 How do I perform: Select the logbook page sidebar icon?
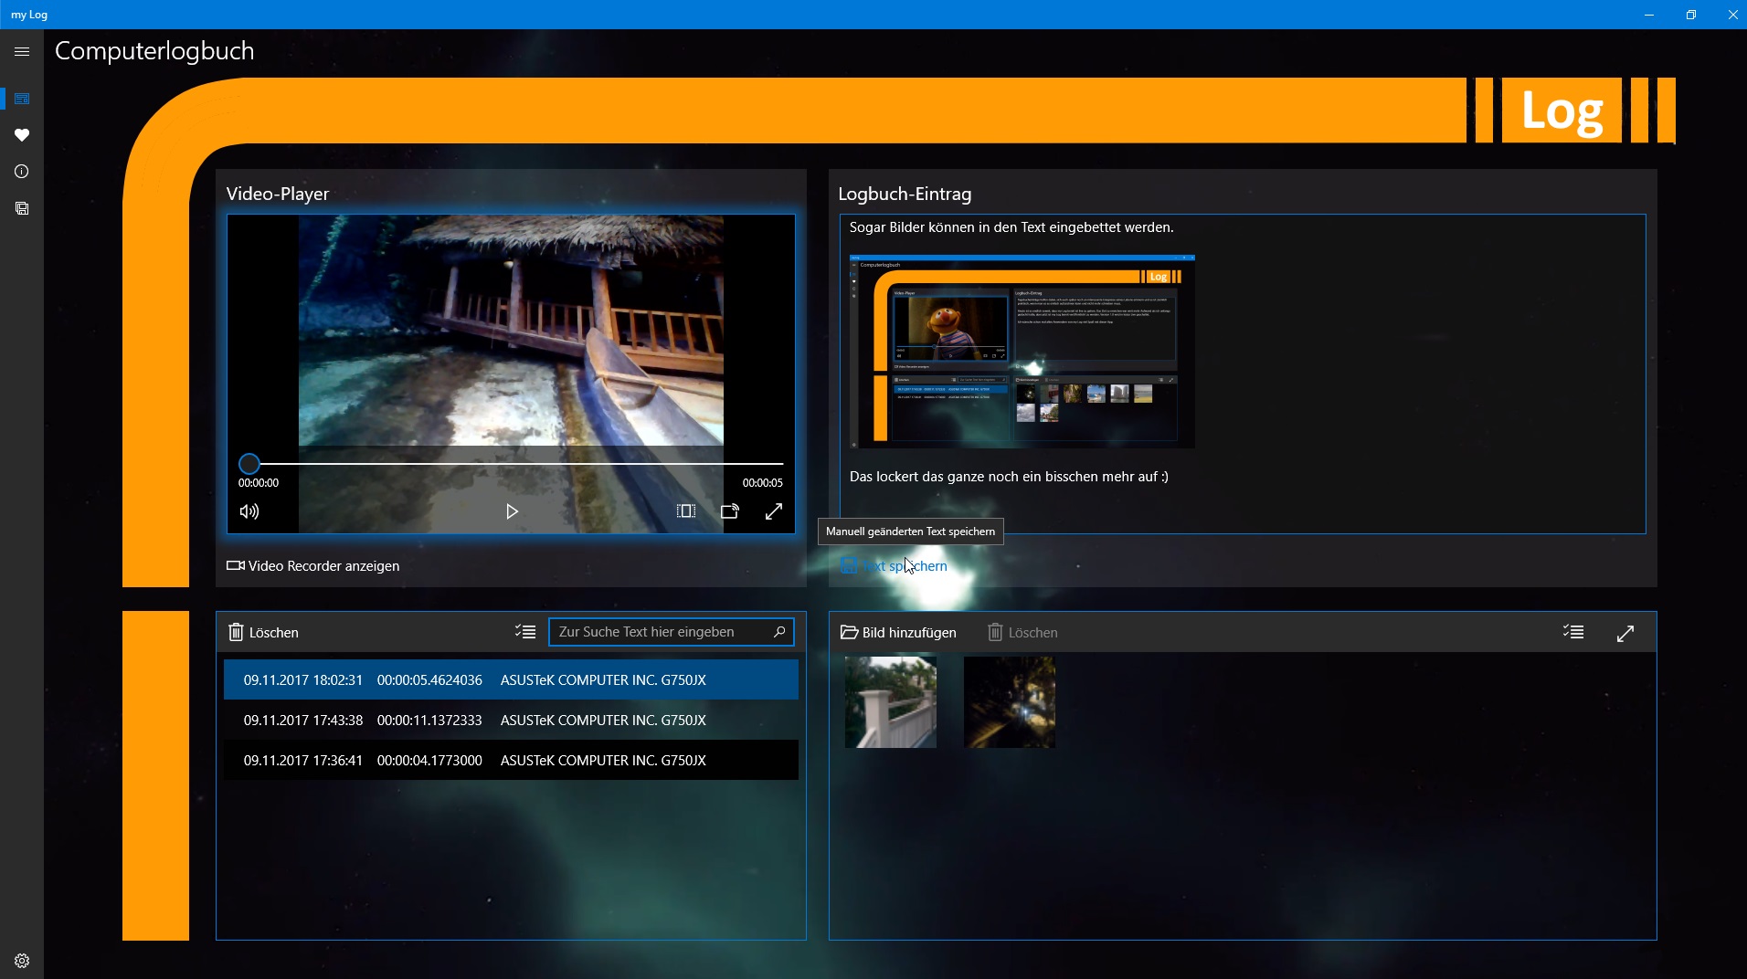[x=22, y=99]
